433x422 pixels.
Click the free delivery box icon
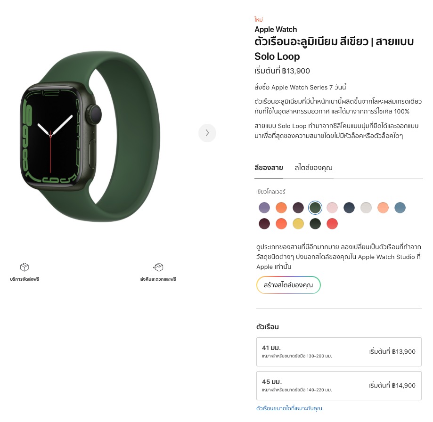[x=25, y=267]
